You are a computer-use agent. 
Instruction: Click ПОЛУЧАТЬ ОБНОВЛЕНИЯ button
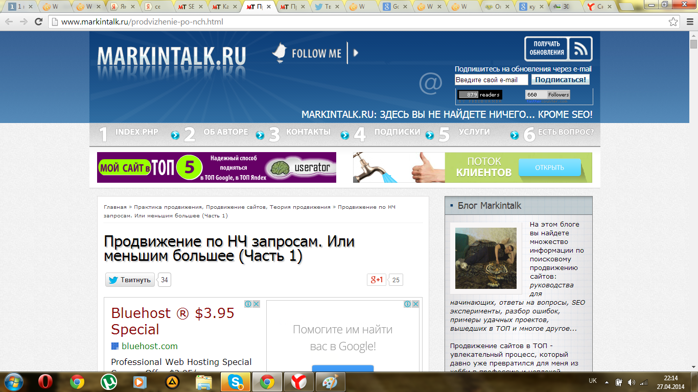(x=547, y=48)
